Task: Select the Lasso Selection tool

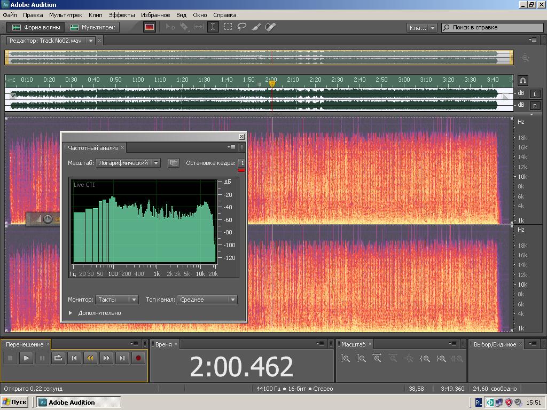Action: click(x=242, y=27)
